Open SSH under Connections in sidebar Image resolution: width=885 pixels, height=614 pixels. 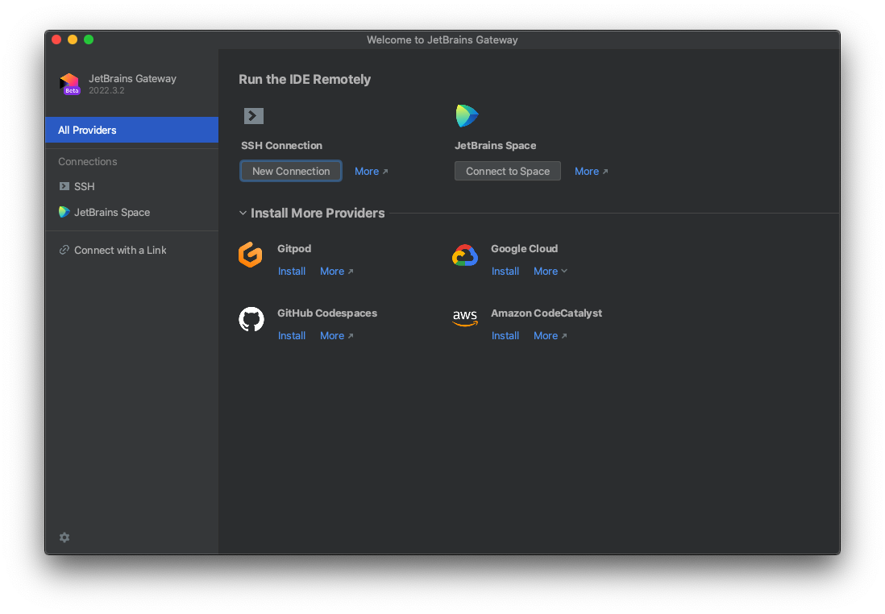coord(84,187)
